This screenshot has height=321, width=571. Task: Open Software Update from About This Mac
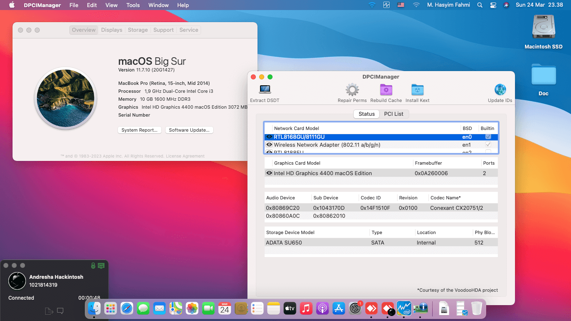tap(189, 130)
